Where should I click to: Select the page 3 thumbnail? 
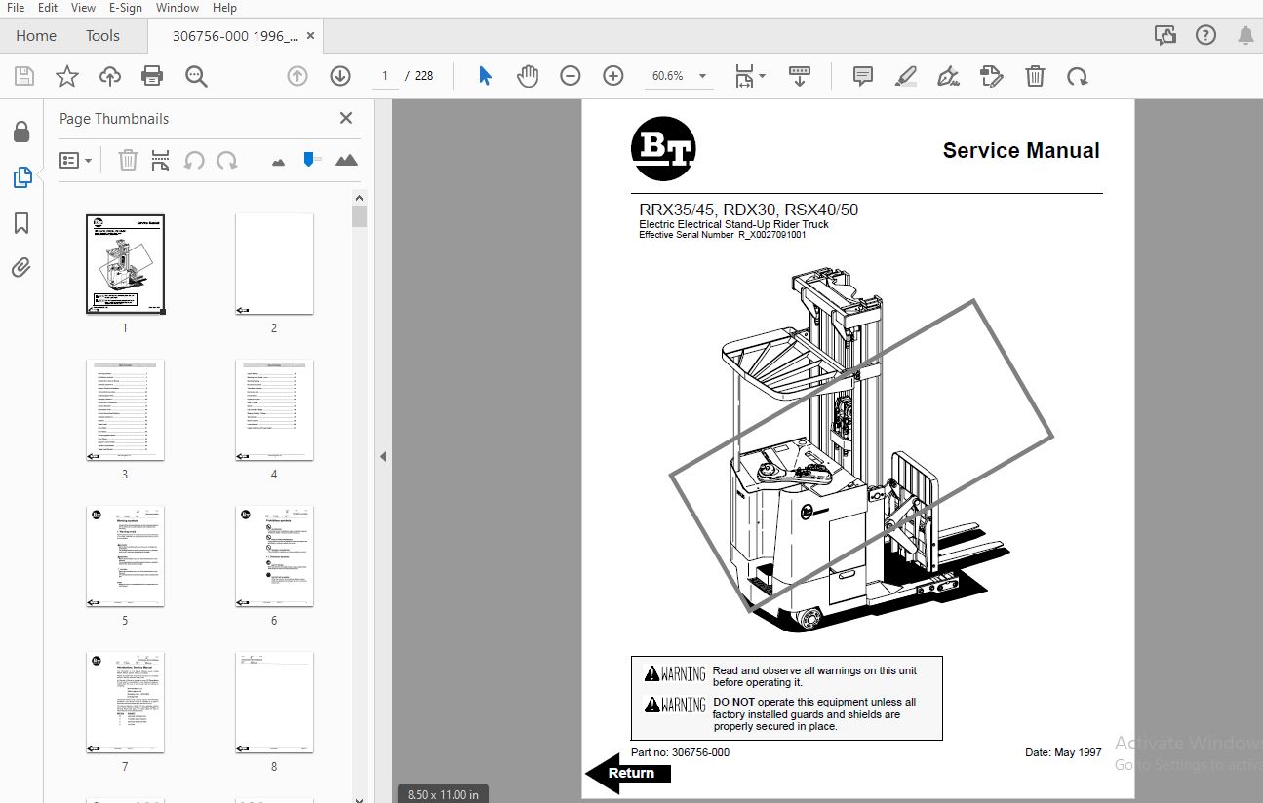tap(125, 410)
